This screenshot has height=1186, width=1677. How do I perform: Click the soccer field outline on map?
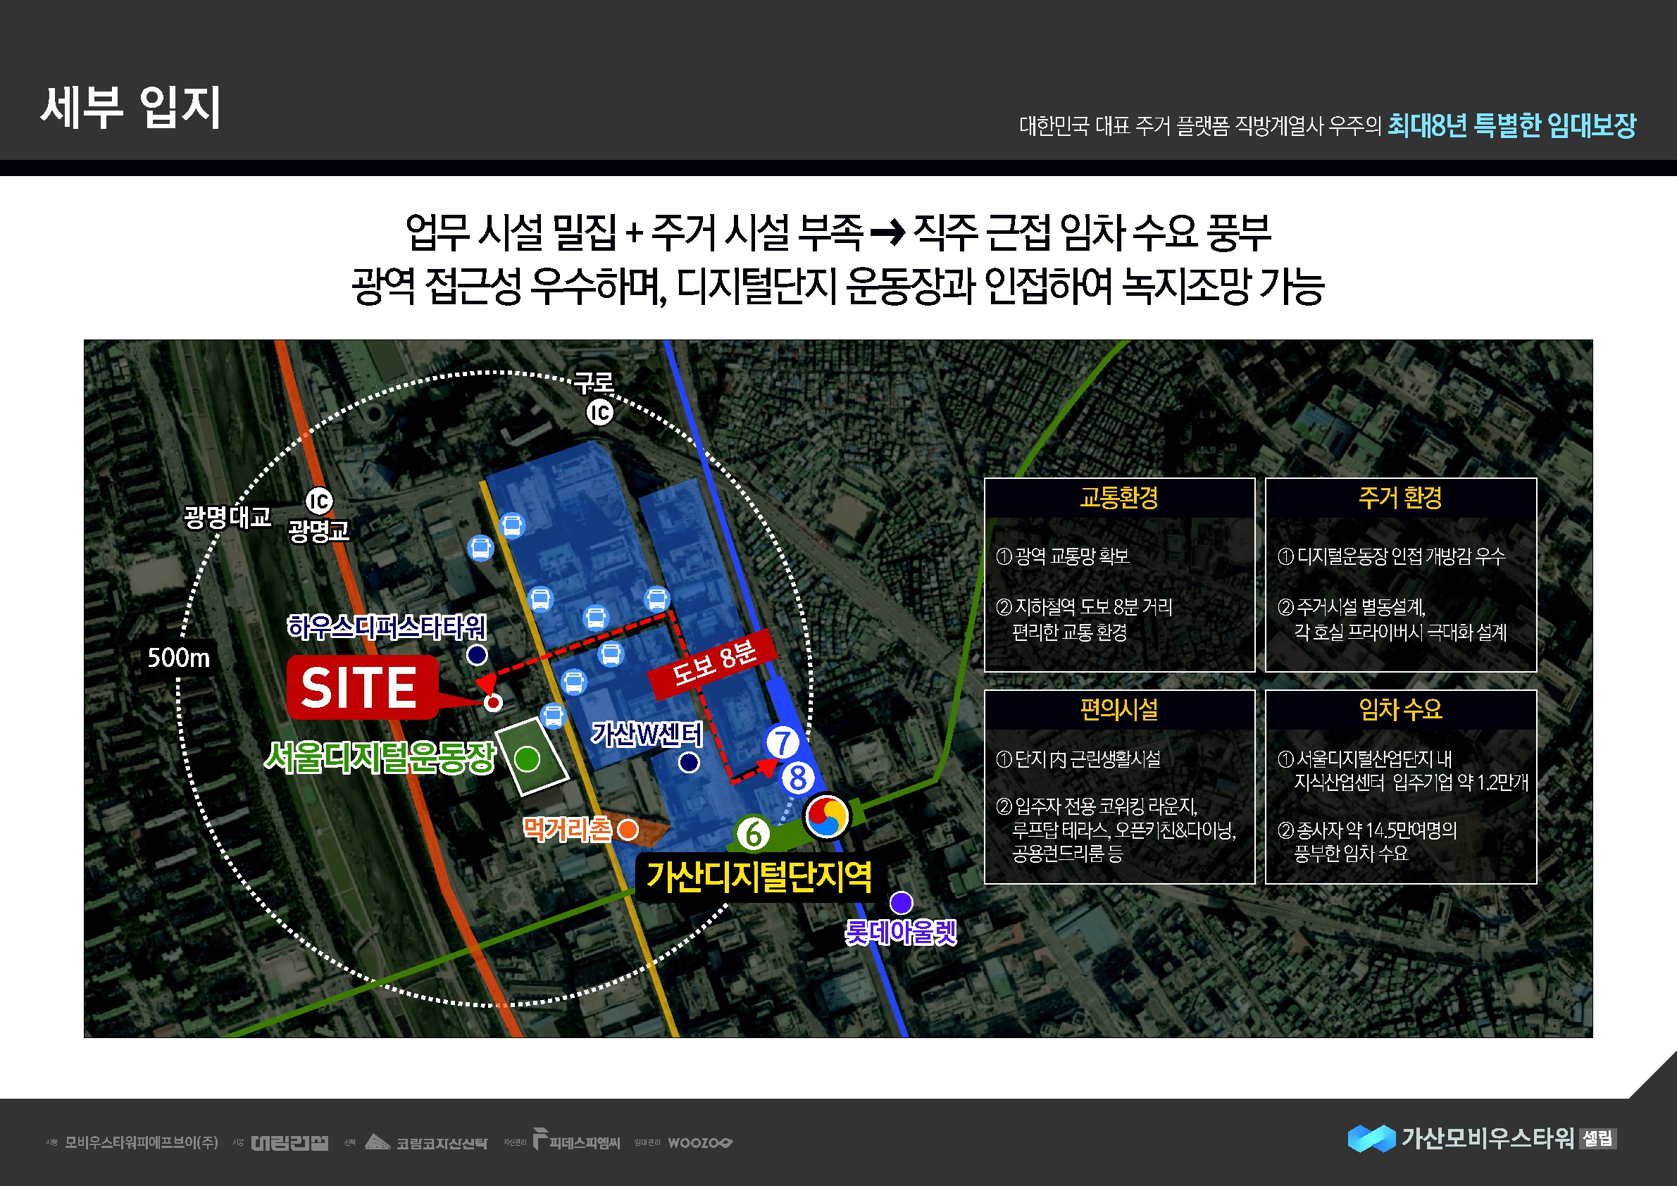click(532, 756)
